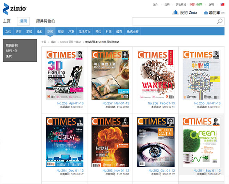
Task: Click the Taiwan flag region icon
Action: (223, 4)
